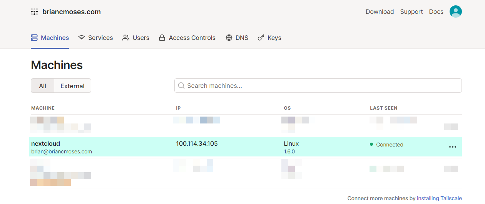The height and width of the screenshot is (204, 485).
Task: Click the search magnifier icon
Action: click(181, 86)
